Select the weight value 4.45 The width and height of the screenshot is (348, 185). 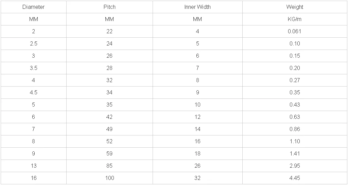295,178
